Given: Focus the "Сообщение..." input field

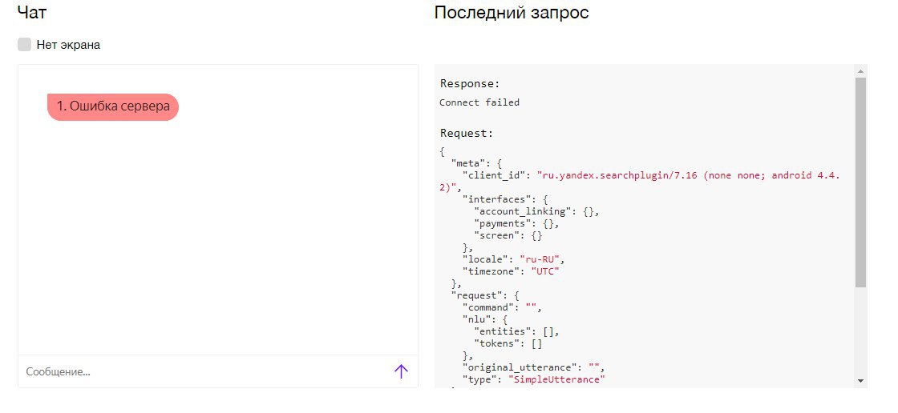Looking at the screenshot, I should [x=206, y=372].
